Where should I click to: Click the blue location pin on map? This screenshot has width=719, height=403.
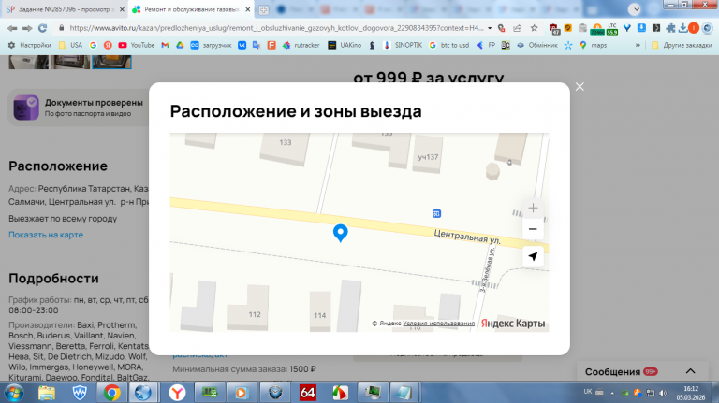click(x=340, y=233)
